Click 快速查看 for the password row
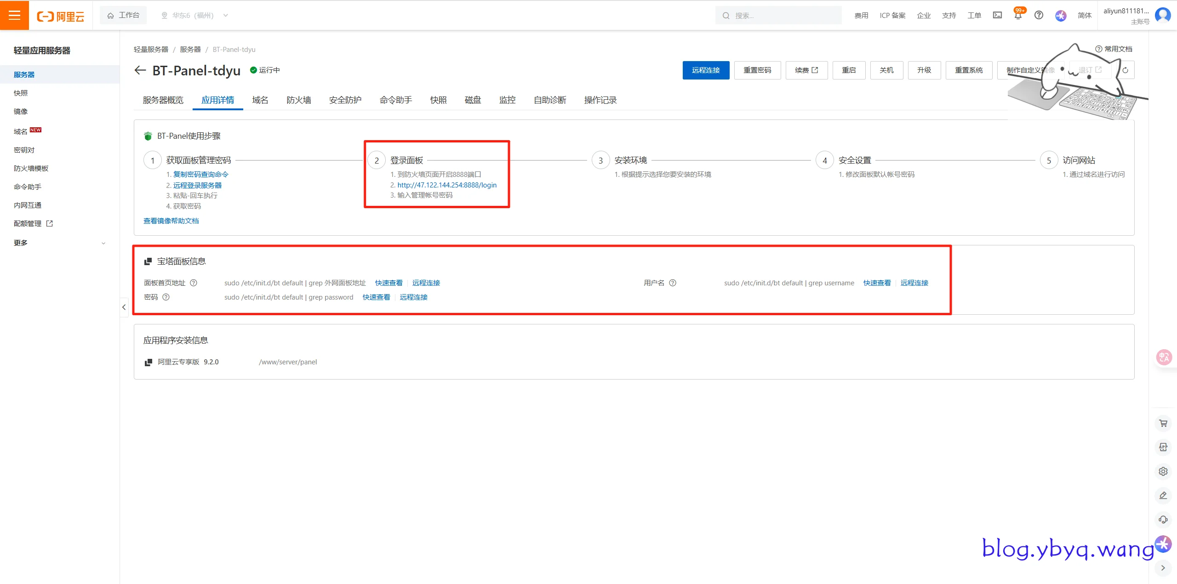The image size is (1177, 584). 376,297
